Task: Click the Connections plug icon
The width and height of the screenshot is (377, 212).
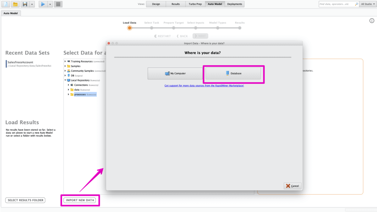Action: tap(72, 85)
